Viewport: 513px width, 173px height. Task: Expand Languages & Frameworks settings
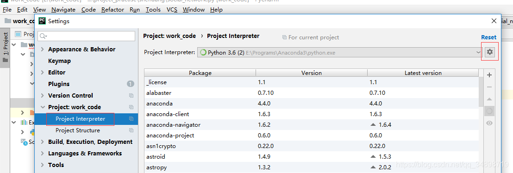click(x=43, y=154)
